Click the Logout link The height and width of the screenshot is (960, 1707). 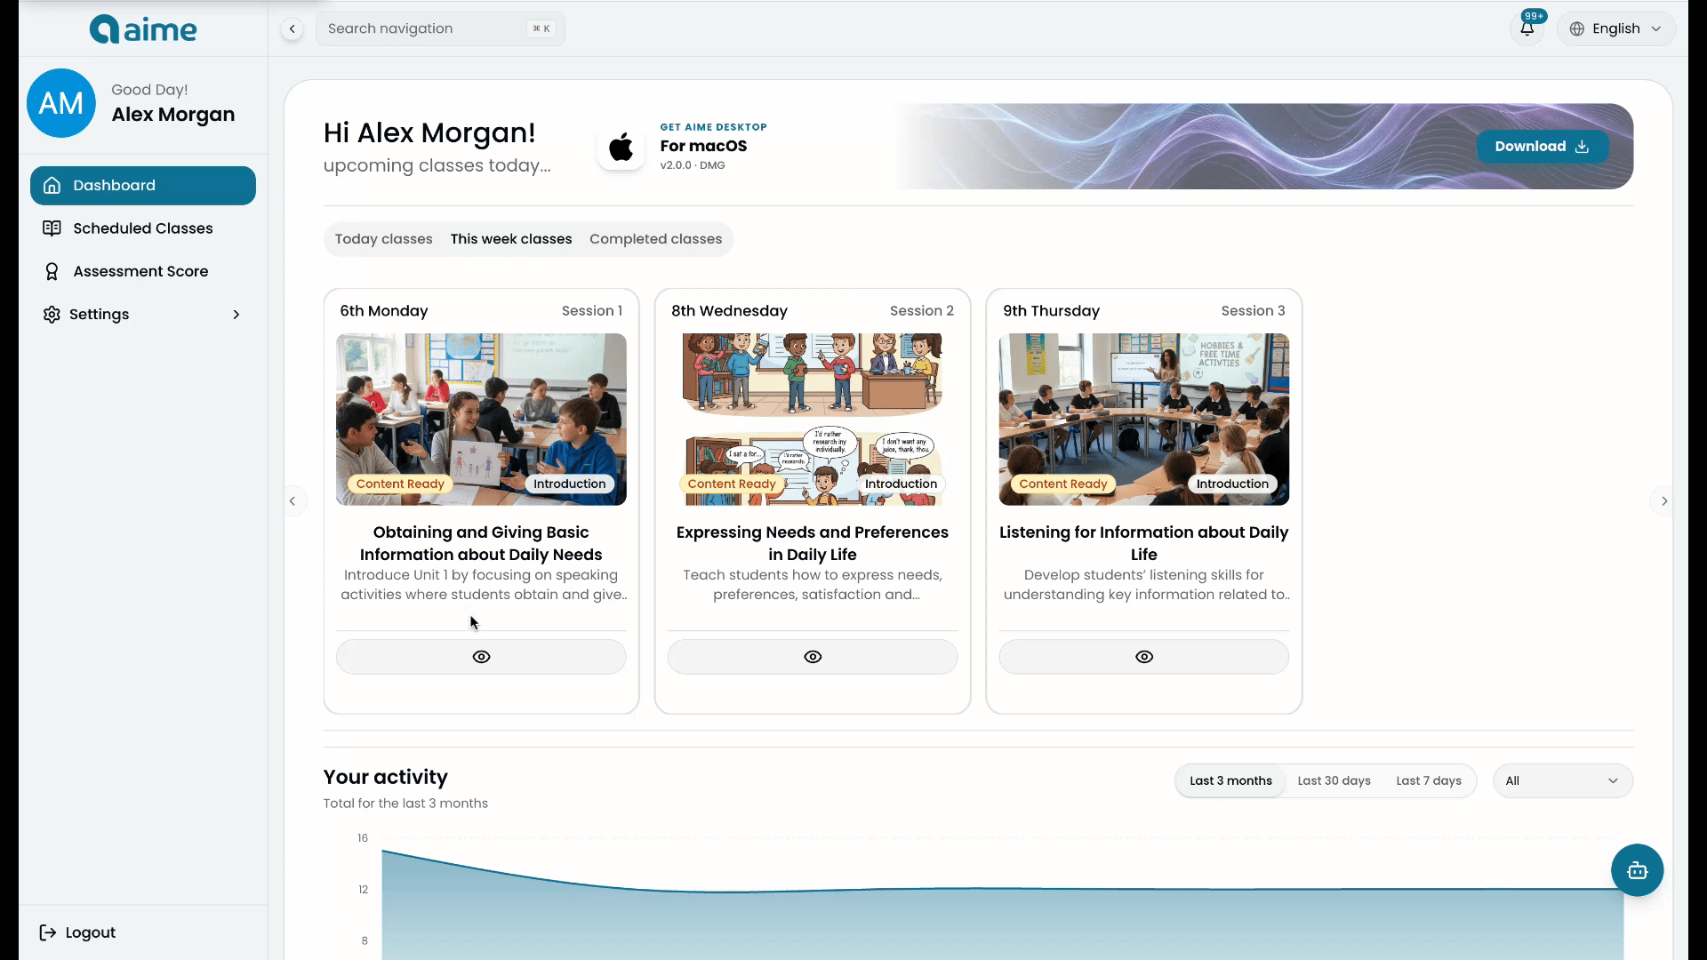coord(78,932)
